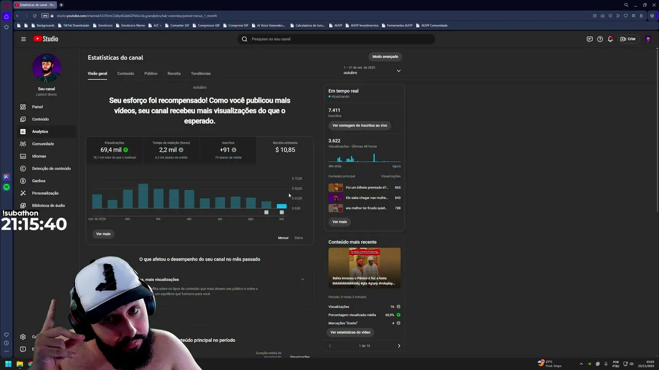The width and height of the screenshot is (659, 370).
Task: Click 'Ver contagem de inscritos ao vivo'
Action: (x=360, y=125)
